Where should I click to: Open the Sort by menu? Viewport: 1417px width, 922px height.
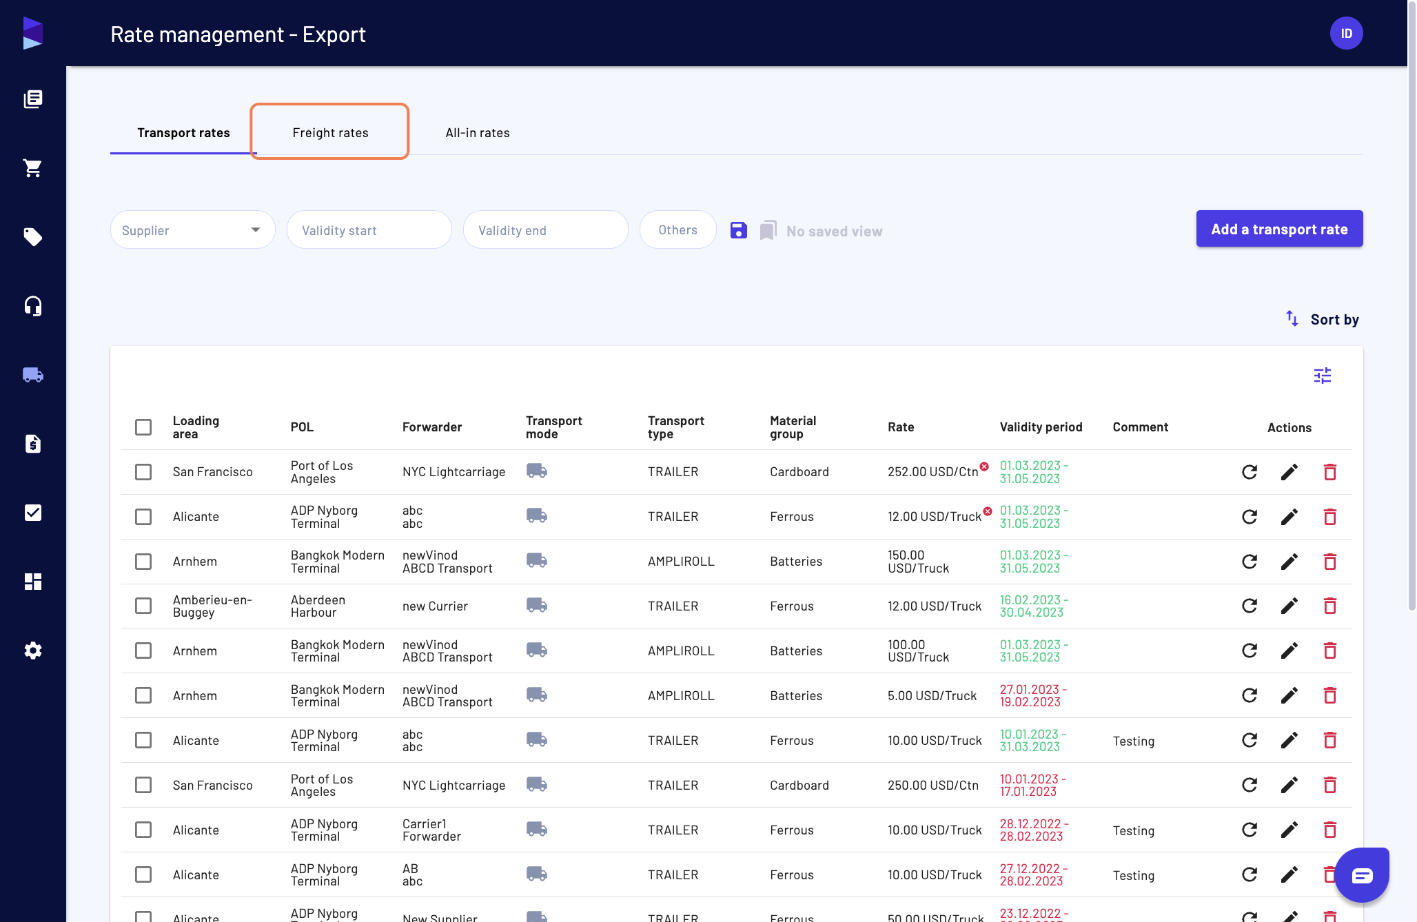(x=1322, y=319)
